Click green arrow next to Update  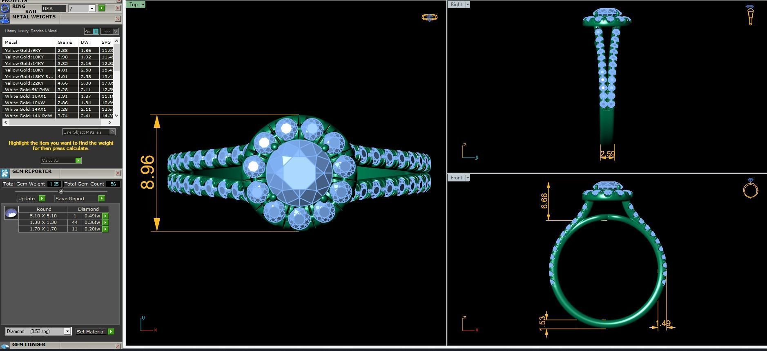pos(42,198)
